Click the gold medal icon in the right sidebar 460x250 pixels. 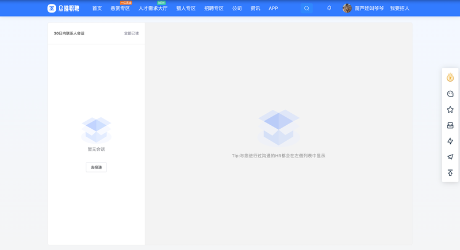tap(450, 78)
